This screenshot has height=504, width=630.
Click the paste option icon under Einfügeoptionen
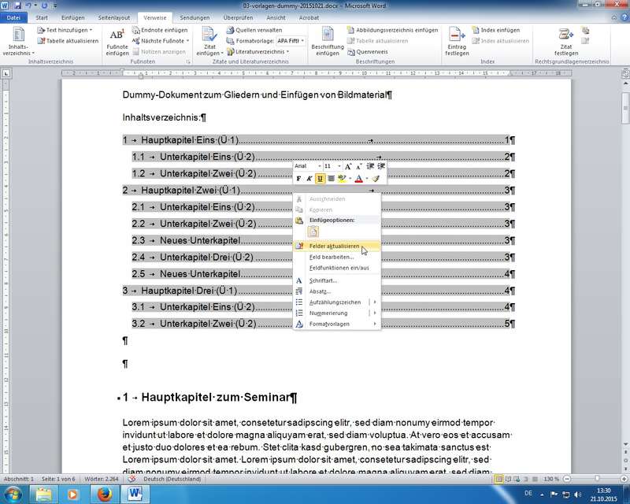point(313,232)
